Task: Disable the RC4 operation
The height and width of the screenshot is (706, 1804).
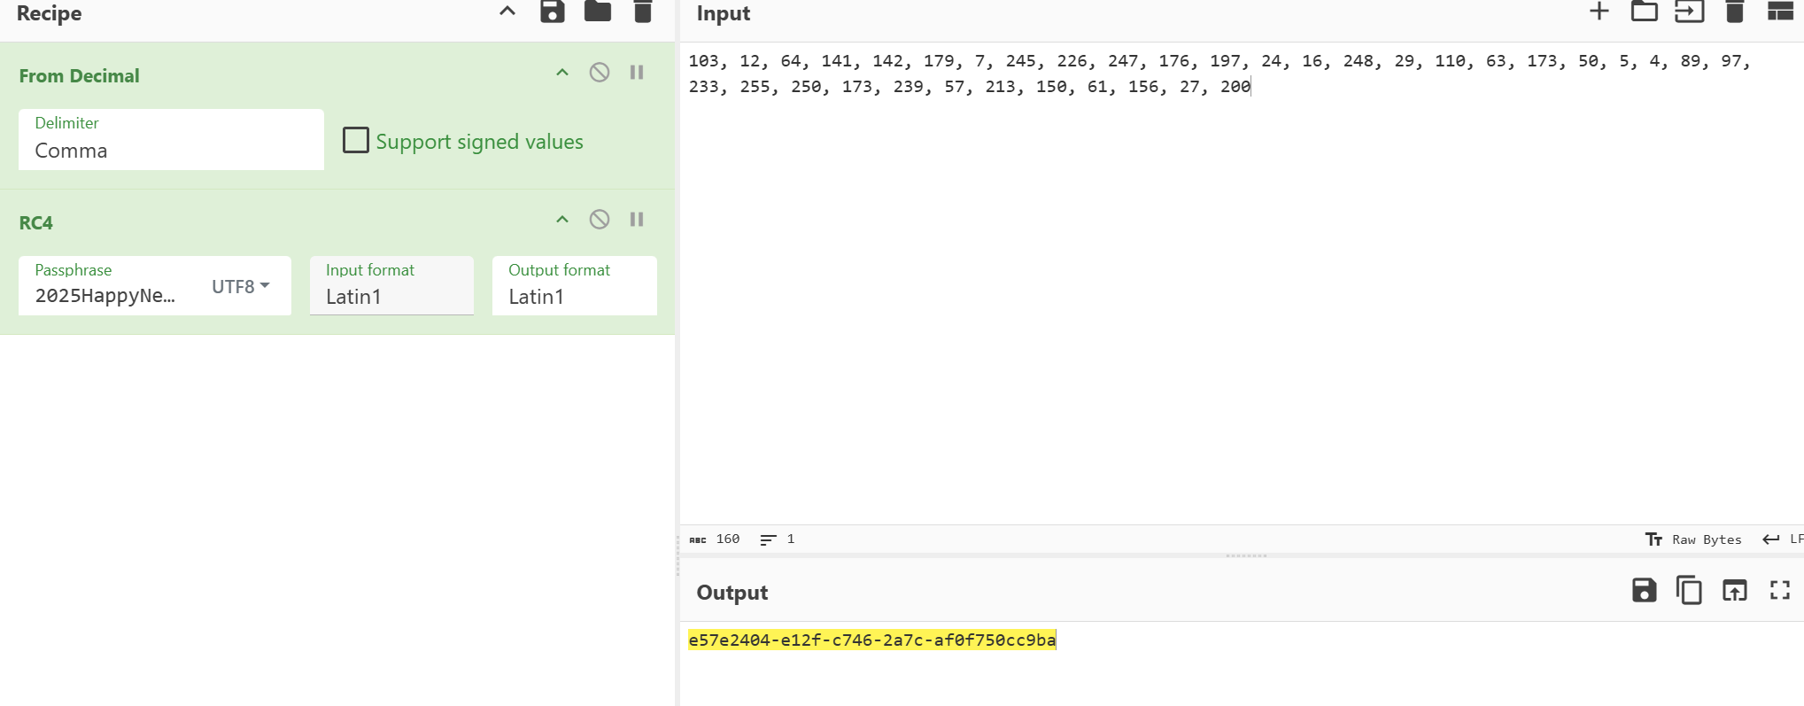Action: tap(600, 220)
